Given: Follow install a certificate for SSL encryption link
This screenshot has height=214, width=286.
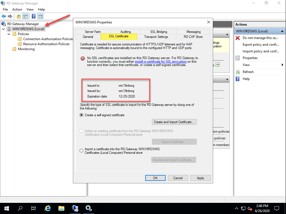Looking at the screenshot, I should pos(161,62).
